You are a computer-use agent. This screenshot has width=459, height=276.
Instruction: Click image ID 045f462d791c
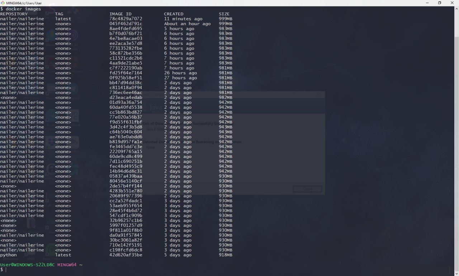pyautogui.click(x=126, y=24)
